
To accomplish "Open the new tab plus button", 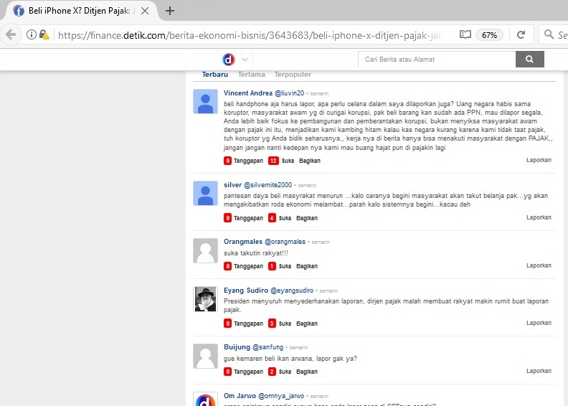I will pyautogui.click(x=170, y=11).
